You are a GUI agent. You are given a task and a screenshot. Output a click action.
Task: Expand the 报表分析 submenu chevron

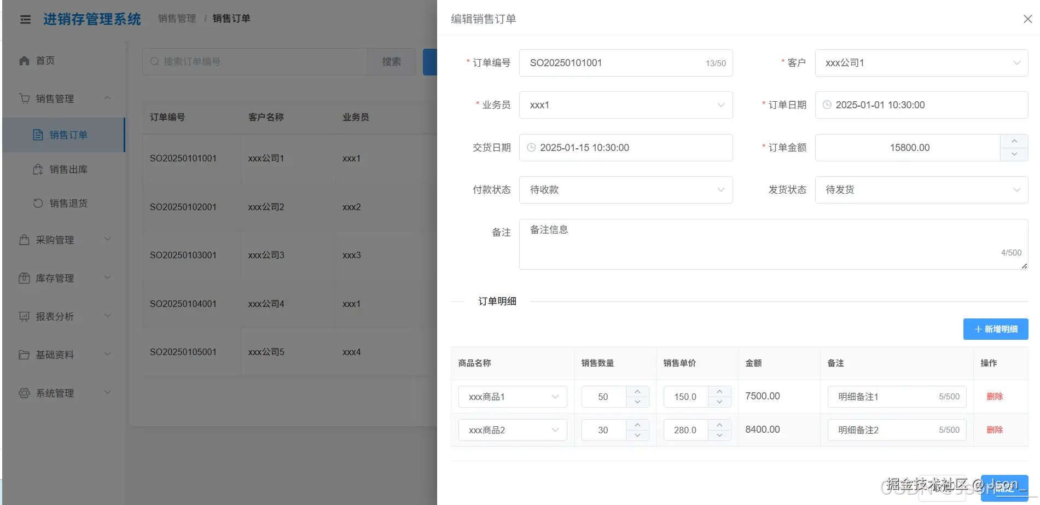click(x=108, y=316)
